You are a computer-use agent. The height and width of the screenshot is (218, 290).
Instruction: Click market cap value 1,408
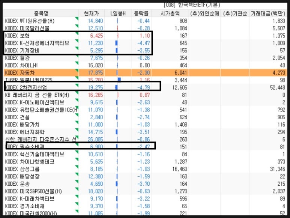[181, 125]
